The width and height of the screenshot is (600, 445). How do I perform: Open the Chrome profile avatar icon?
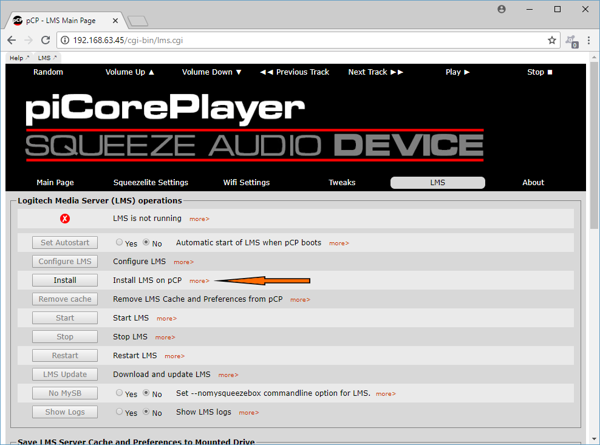(501, 9)
